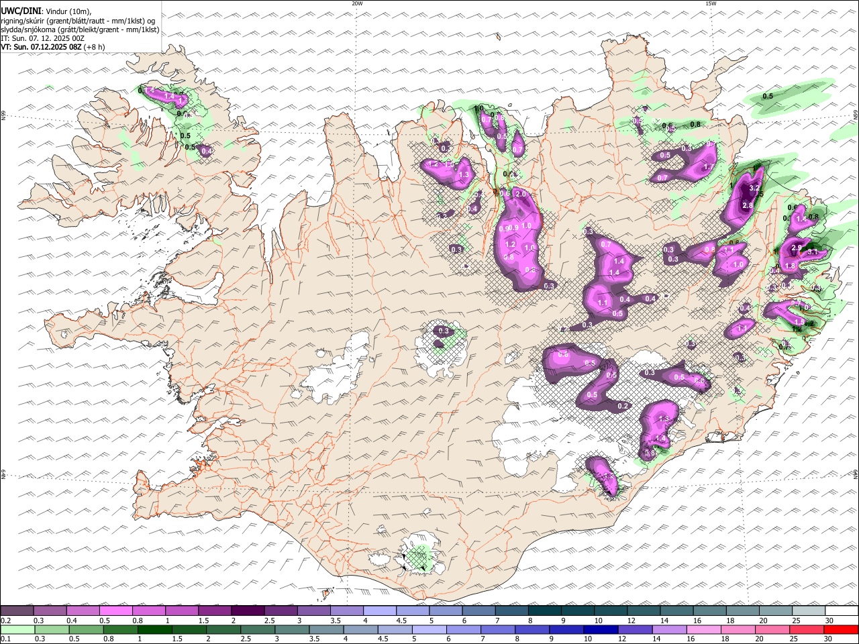Click the 20W longitude label at top

coord(357,3)
